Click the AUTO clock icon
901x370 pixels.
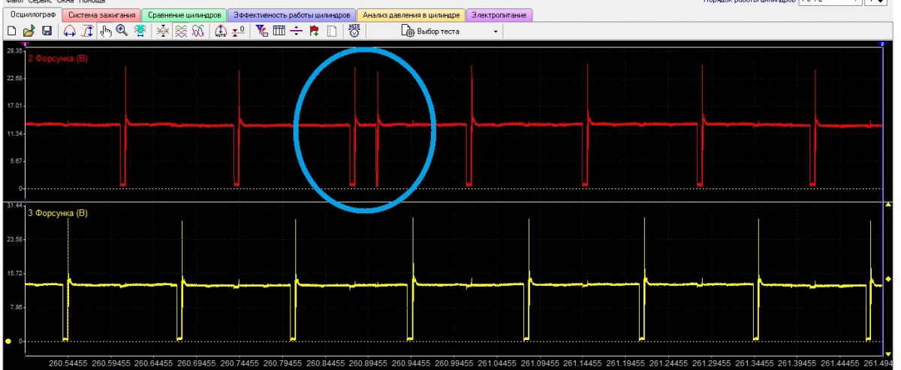tap(354, 32)
